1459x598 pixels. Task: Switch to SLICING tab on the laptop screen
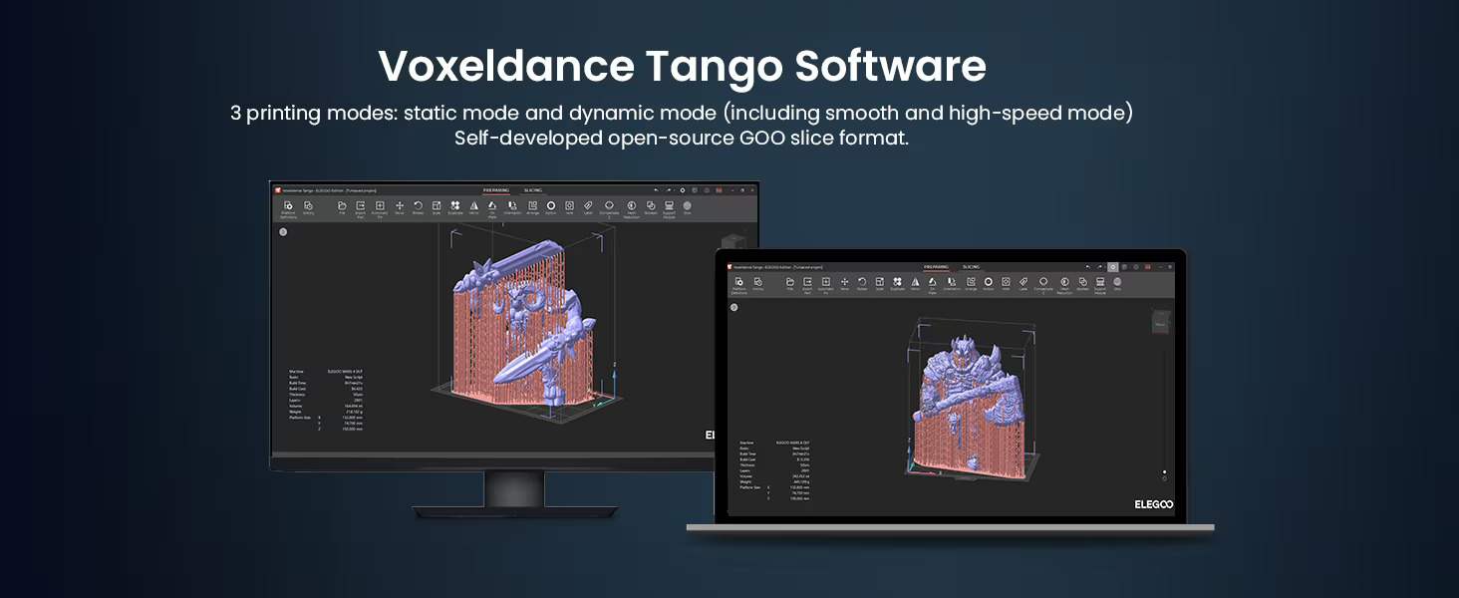[971, 267]
